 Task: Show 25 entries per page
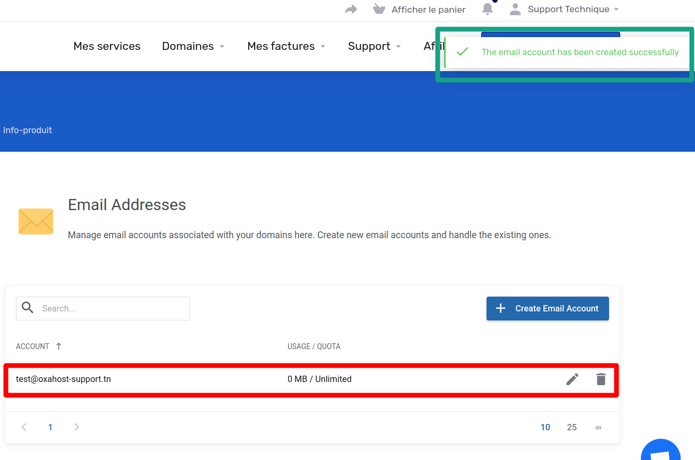tap(572, 427)
